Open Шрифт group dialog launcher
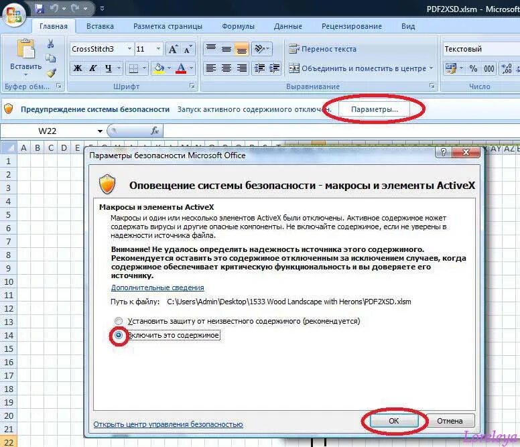The width and height of the screenshot is (520, 447). [x=192, y=86]
